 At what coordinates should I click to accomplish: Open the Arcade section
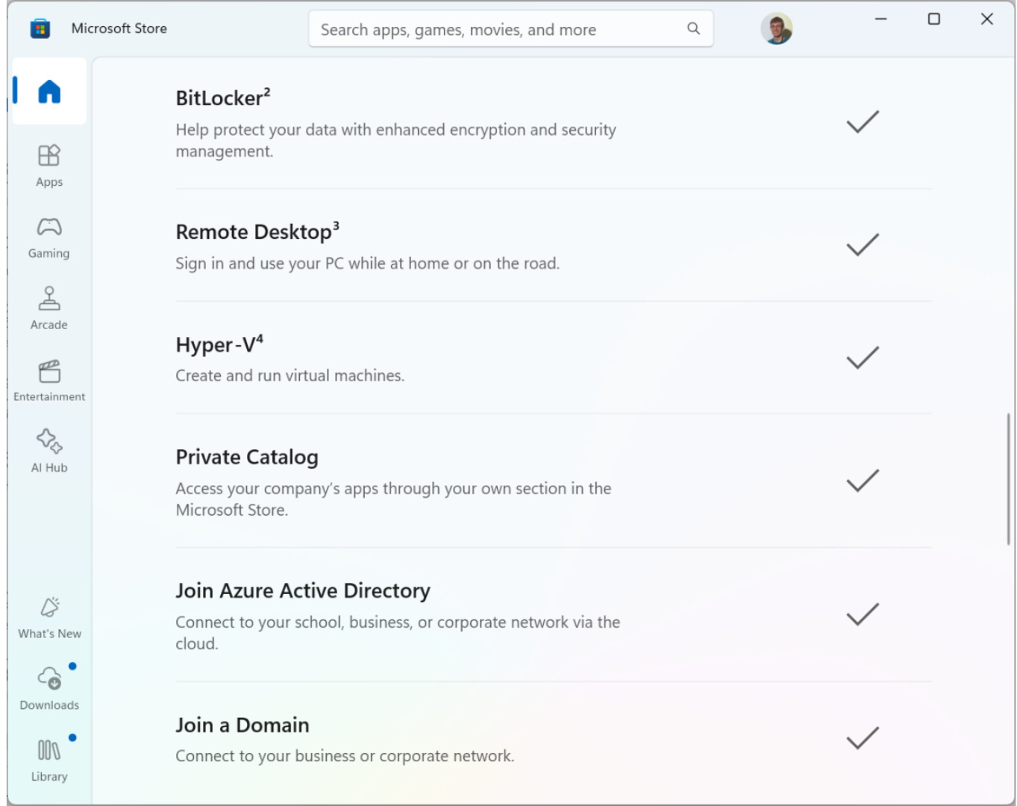point(49,308)
